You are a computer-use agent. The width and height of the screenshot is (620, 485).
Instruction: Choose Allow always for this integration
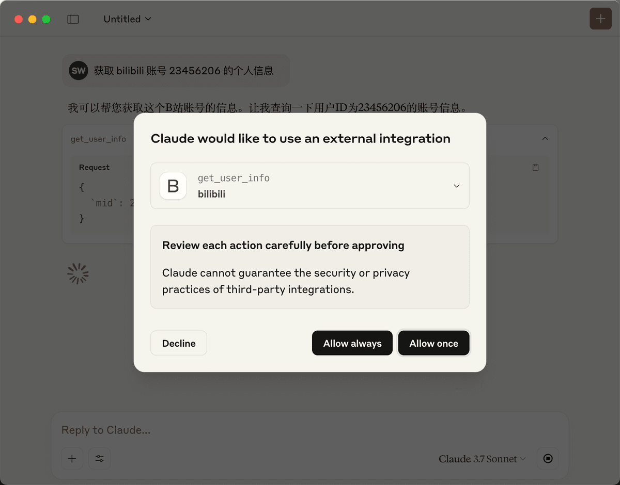coord(352,343)
